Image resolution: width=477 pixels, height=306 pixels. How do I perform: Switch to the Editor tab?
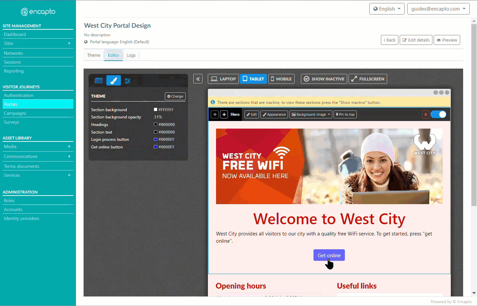point(113,55)
